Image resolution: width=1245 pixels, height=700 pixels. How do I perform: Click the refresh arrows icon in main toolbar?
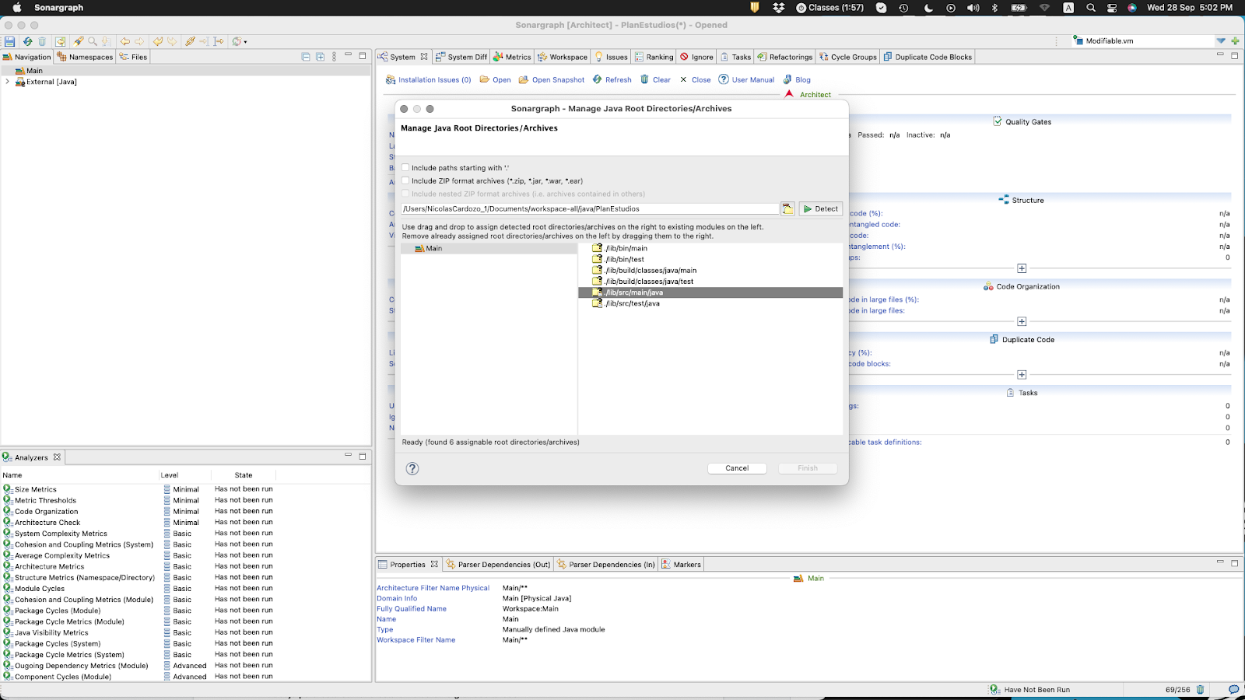pyautogui.click(x=27, y=41)
